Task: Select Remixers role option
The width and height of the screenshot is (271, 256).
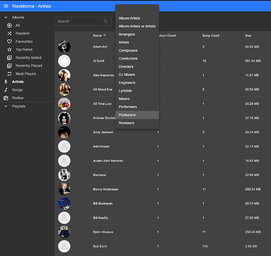Action: pyautogui.click(x=137, y=123)
